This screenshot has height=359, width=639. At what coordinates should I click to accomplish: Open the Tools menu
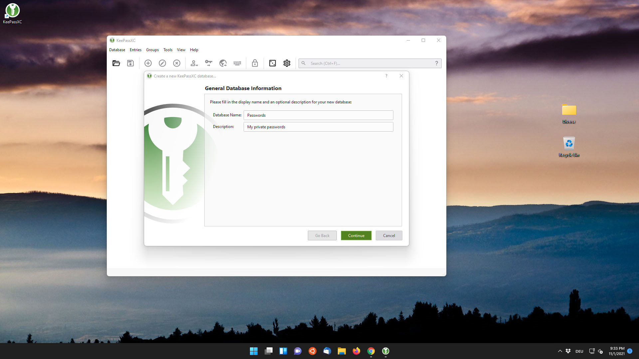[168, 50]
